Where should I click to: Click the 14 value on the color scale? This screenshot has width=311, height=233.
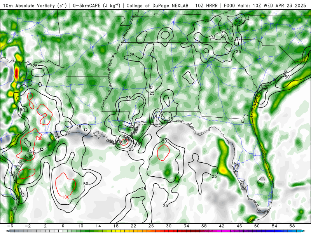pos(98,226)
